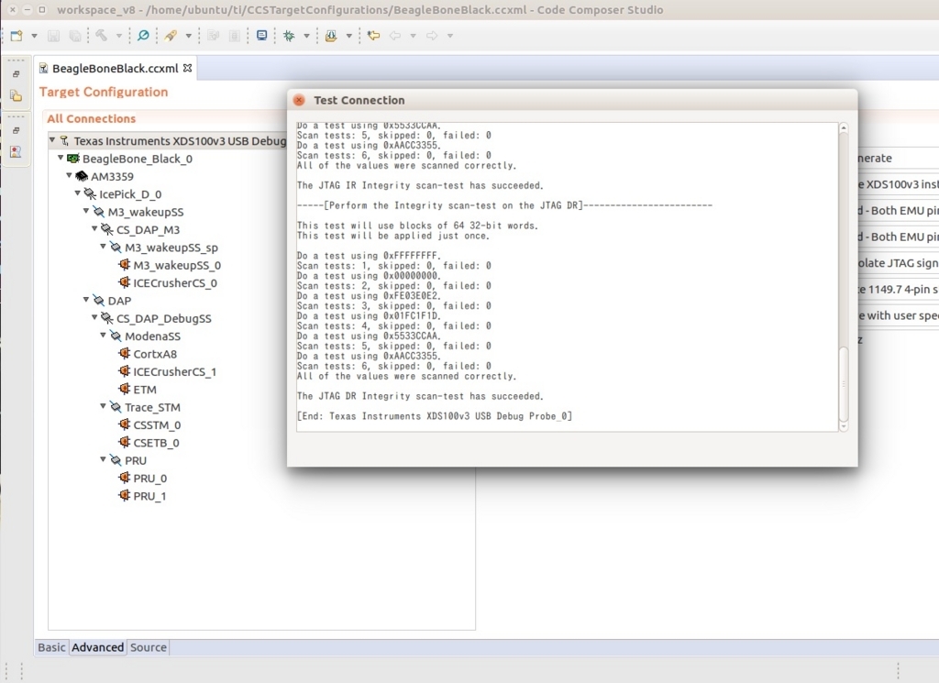Click the Save floppy disk icon

click(53, 36)
